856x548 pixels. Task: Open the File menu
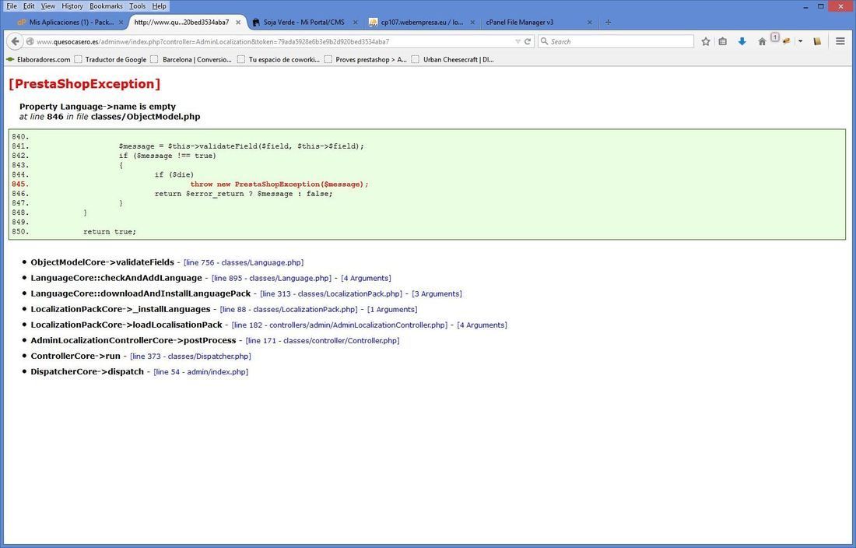coord(12,6)
